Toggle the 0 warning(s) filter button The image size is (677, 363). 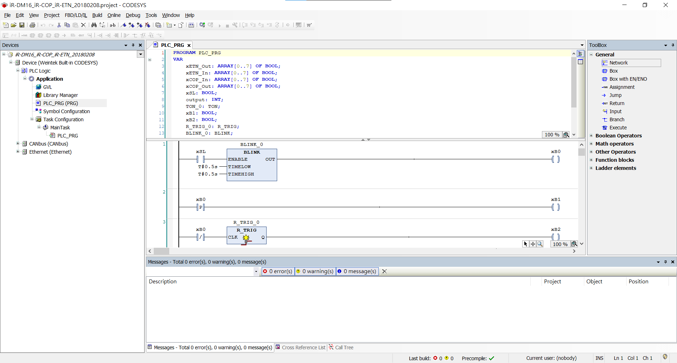pos(315,271)
